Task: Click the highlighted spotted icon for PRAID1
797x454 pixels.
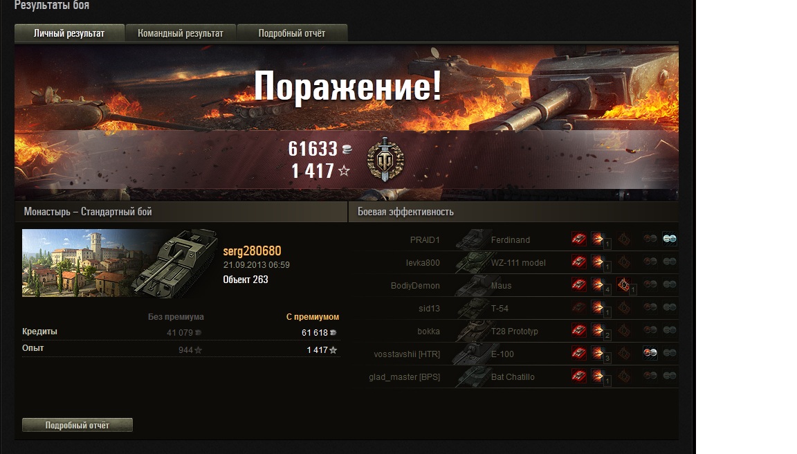Action: tap(670, 239)
